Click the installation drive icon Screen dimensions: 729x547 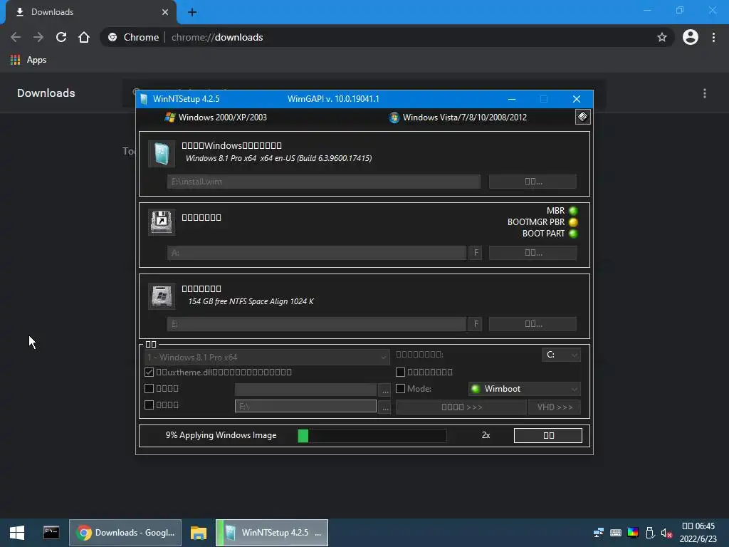(162, 296)
